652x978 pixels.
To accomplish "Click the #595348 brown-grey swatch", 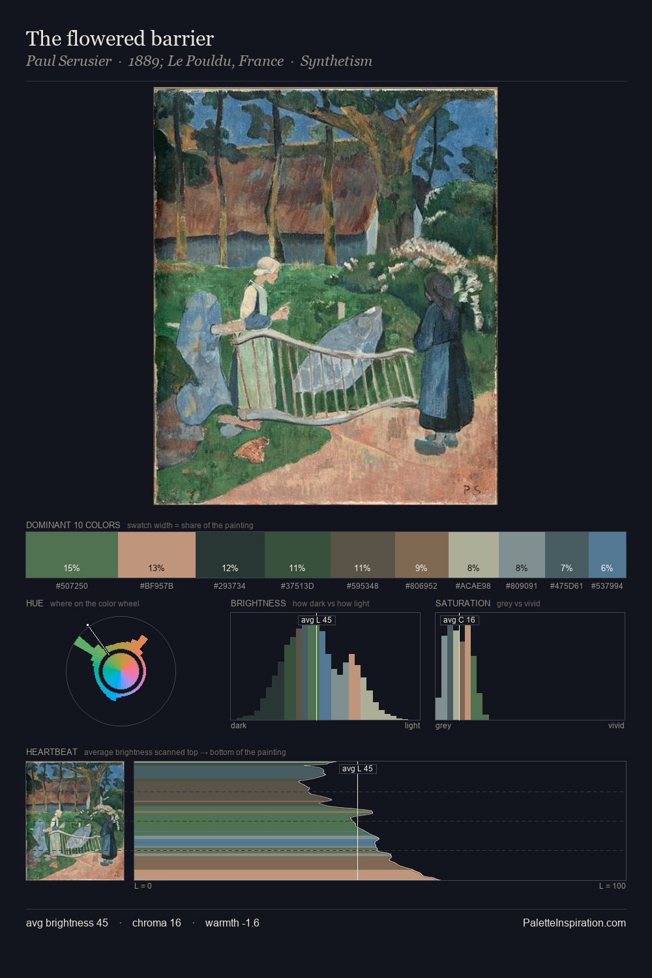I will point(363,555).
